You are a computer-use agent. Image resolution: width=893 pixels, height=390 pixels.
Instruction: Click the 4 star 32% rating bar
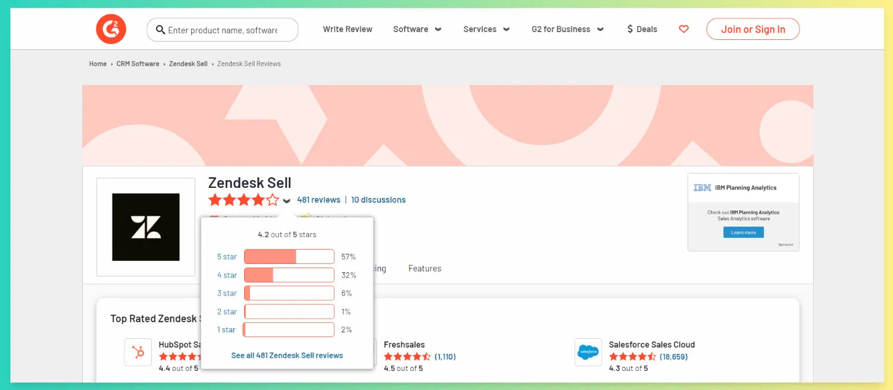point(289,275)
